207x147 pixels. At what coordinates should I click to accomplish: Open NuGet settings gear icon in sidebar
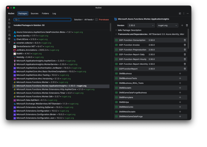9,39
